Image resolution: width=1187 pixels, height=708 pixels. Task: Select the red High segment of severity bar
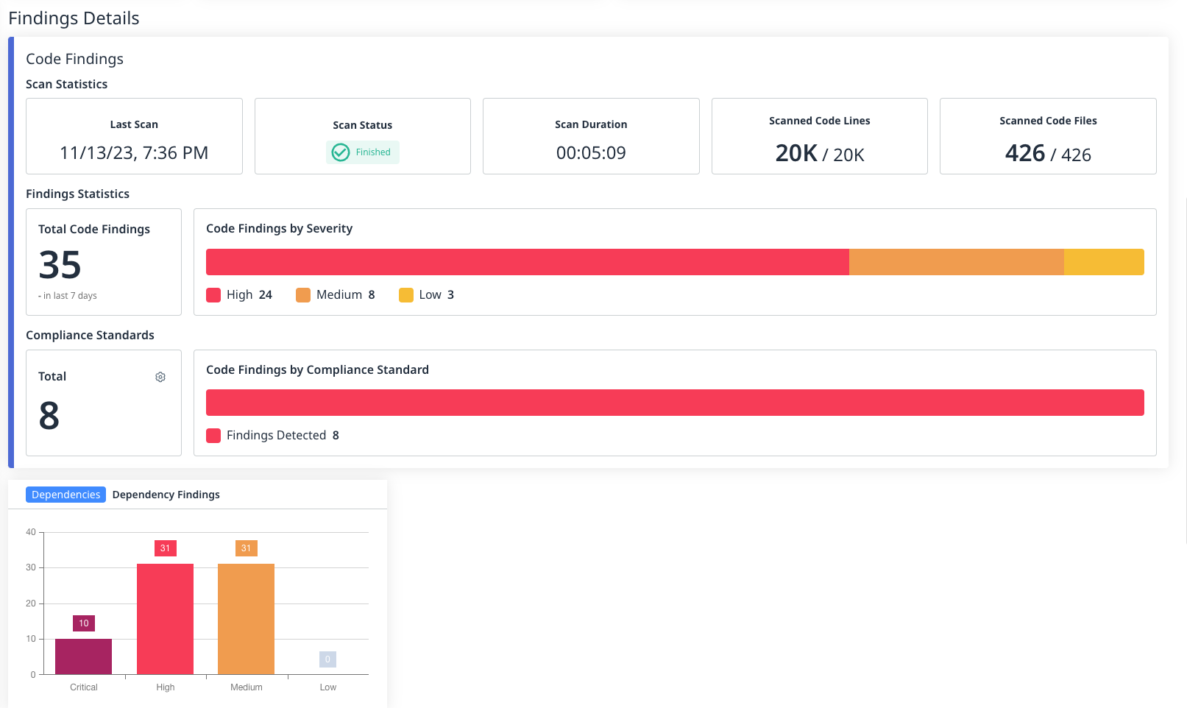click(x=527, y=262)
